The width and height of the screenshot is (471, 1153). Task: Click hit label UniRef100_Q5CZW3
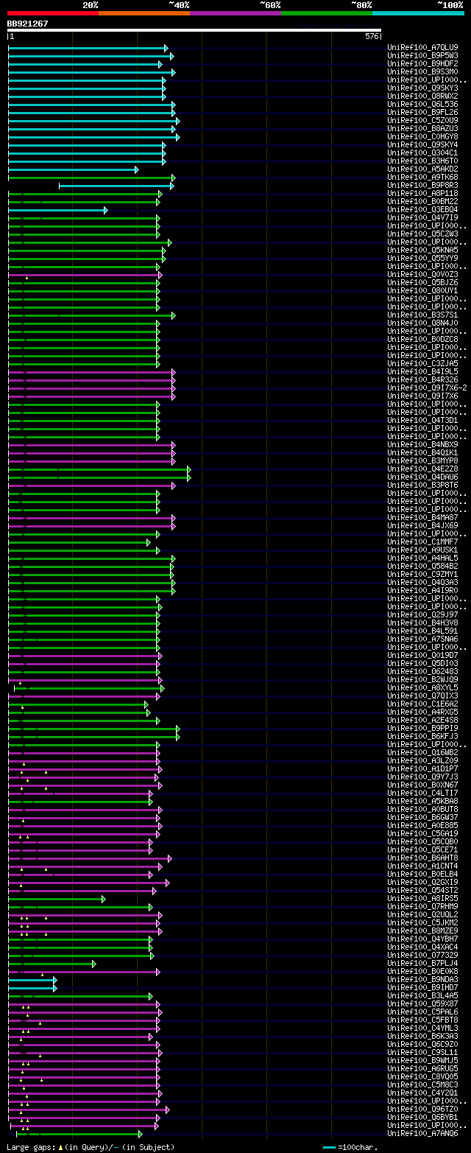422,234
